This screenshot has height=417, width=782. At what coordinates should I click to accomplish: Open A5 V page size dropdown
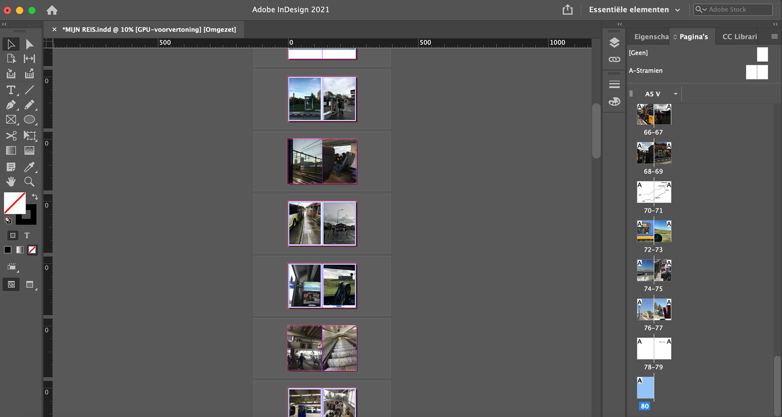pyautogui.click(x=676, y=94)
